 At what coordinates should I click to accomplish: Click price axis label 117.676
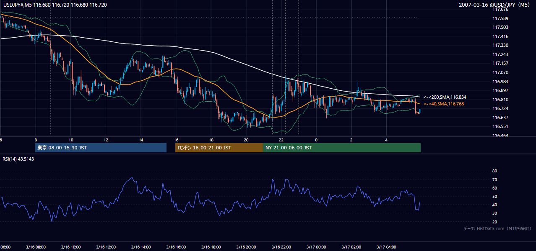[x=500, y=9]
